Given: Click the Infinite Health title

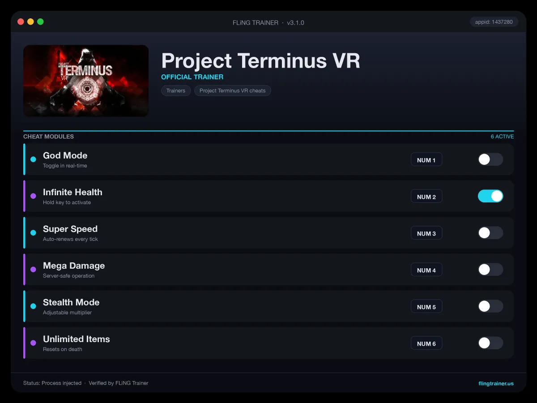Looking at the screenshot, I should [72, 192].
